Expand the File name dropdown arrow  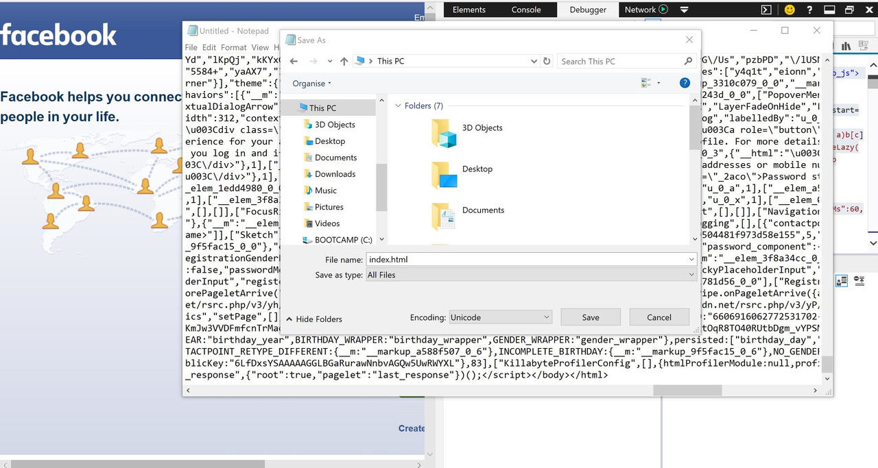pos(691,260)
